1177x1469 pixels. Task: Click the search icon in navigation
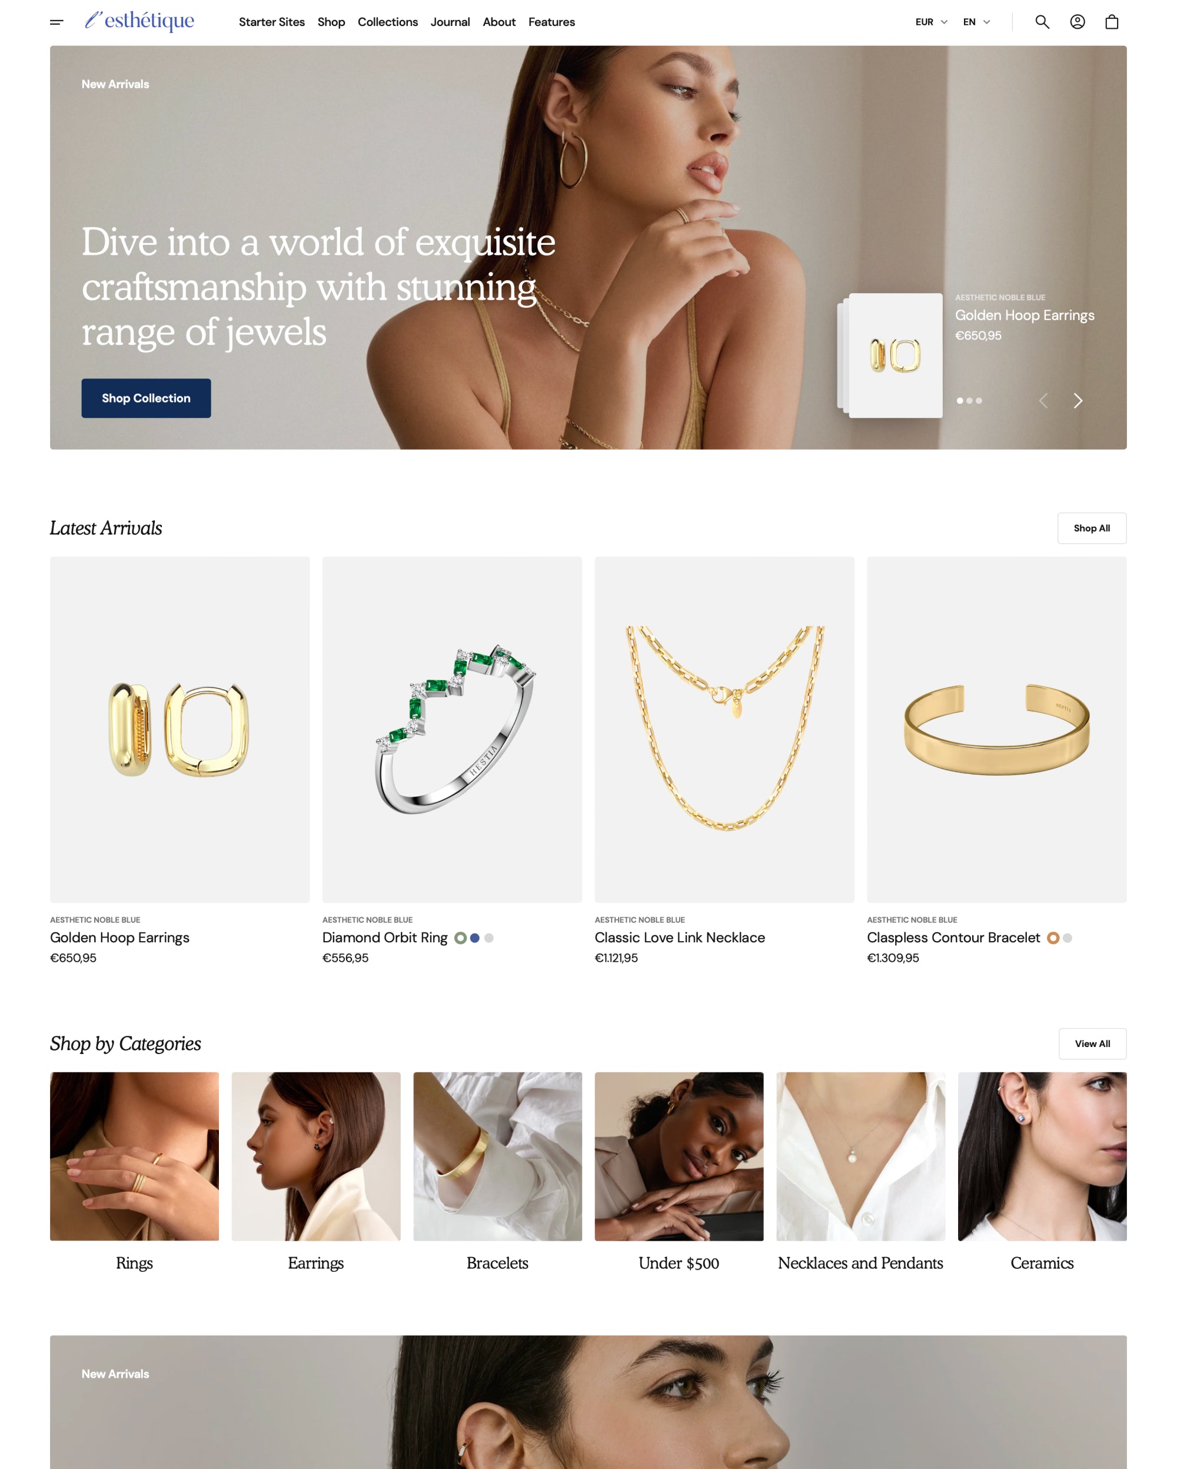[x=1042, y=22]
